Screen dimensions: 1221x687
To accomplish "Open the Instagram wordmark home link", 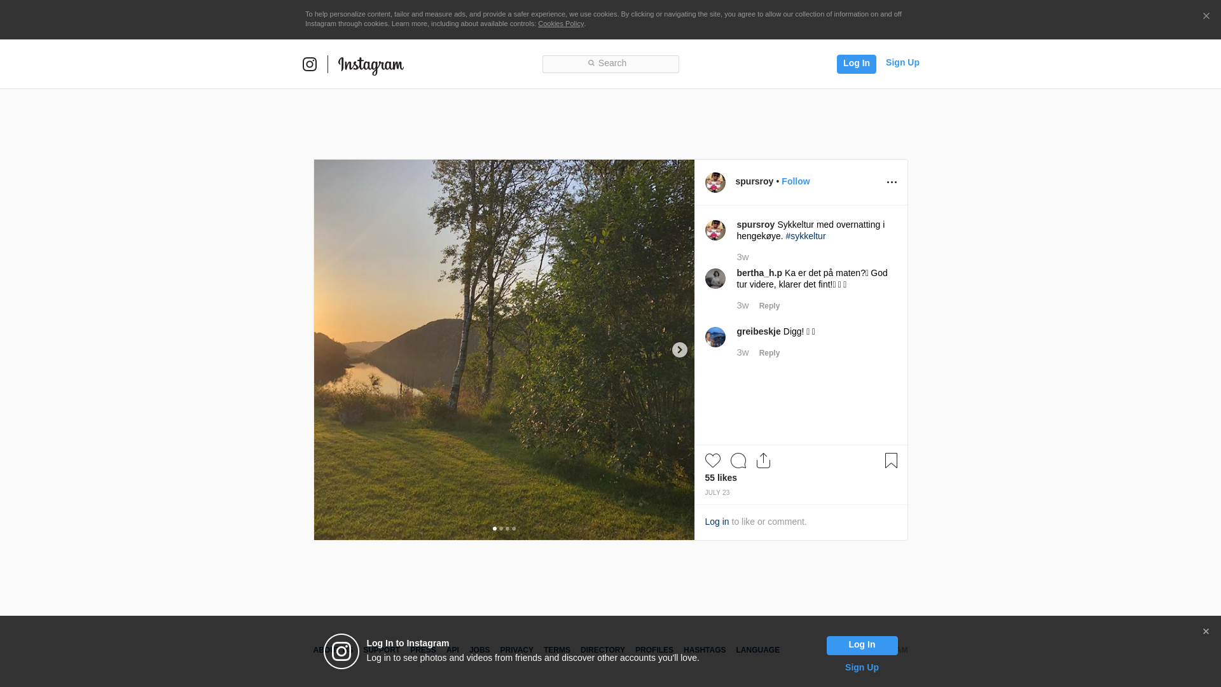I will click(371, 66).
